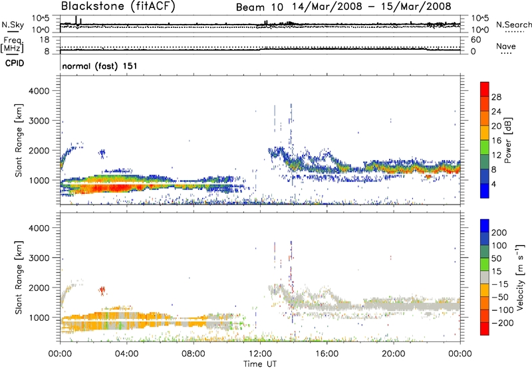Click the 'N.Sky' legend label
This screenshot has height=368, width=532.
point(13,25)
